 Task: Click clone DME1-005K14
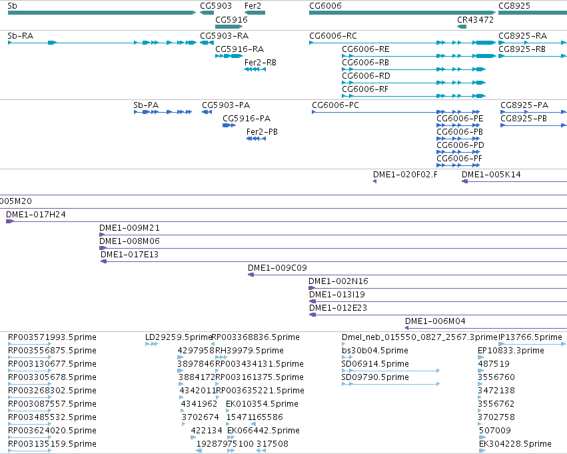491,175
